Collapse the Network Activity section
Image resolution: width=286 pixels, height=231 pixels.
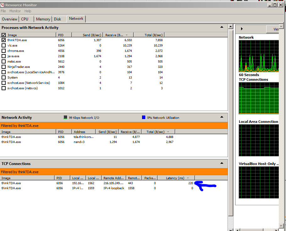[222, 117]
